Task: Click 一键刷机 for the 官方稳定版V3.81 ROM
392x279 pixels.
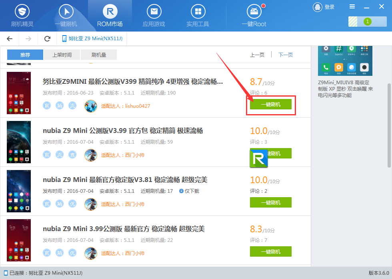Action: coord(271,202)
